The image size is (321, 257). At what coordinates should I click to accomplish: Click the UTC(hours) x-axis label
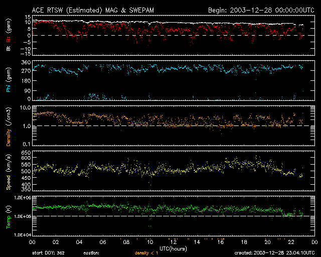point(172,248)
